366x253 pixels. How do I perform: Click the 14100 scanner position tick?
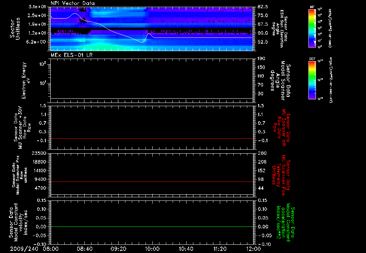[39, 170]
